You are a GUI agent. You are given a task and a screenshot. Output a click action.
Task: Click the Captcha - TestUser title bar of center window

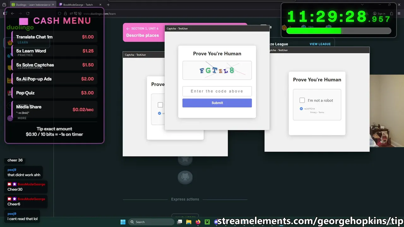[217, 28]
